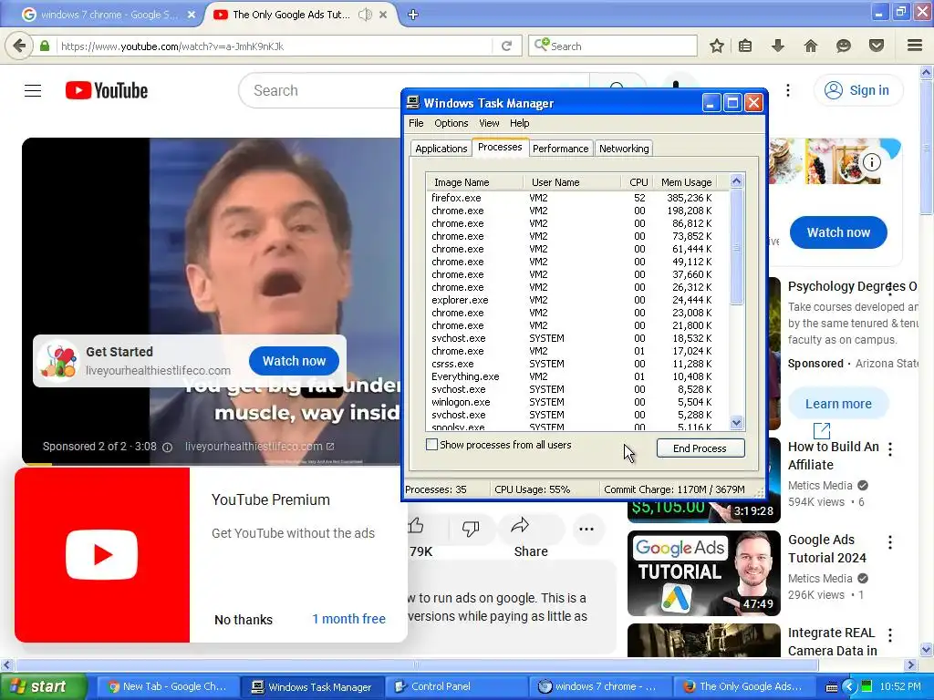Open Task Manager View menu
This screenshot has width=934, height=700.
489,123
